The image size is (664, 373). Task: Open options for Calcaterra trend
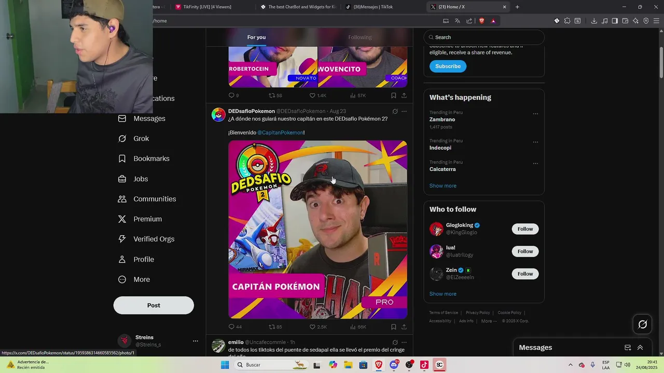pyautogui.click(x=535, y=164)
